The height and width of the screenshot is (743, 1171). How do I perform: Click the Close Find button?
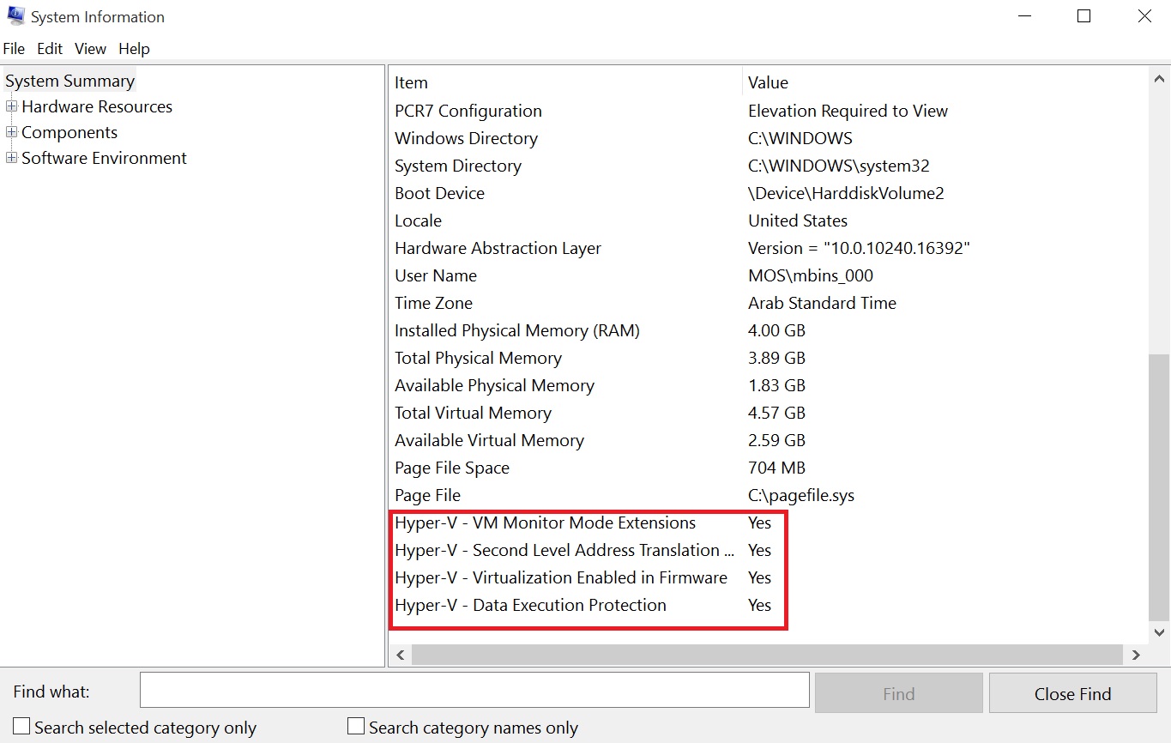[x=1072, y=693]
